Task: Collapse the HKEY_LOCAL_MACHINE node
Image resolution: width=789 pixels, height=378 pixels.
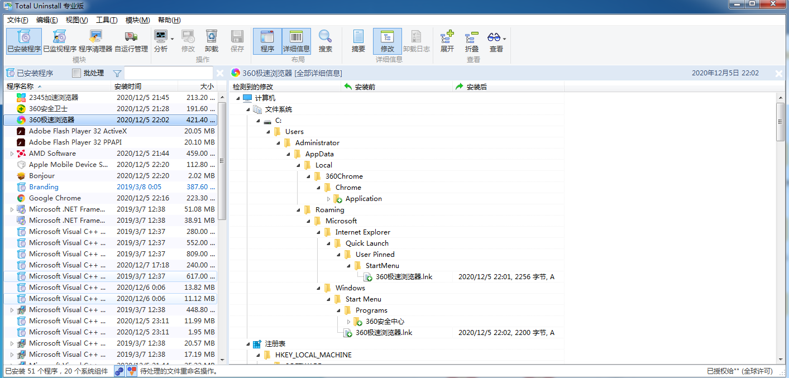Action: [x=258, y=355]
